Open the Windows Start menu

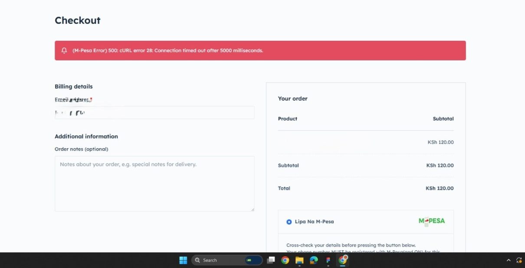183,260
